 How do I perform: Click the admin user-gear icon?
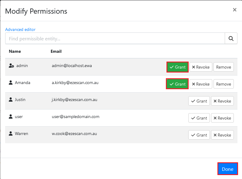[x=11, y=66]
